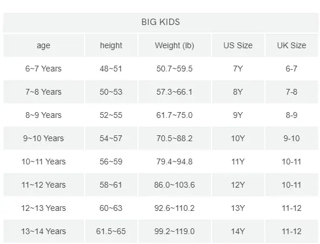Click the 12~13 Years age cell

pyautogui.click(x=43, y=208)
